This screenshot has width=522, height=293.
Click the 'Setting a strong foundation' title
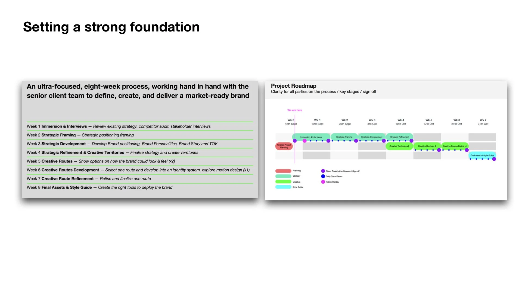(111, 27)
